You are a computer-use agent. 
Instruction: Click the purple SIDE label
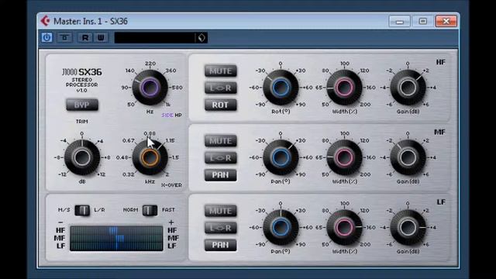tap(167, 115)
